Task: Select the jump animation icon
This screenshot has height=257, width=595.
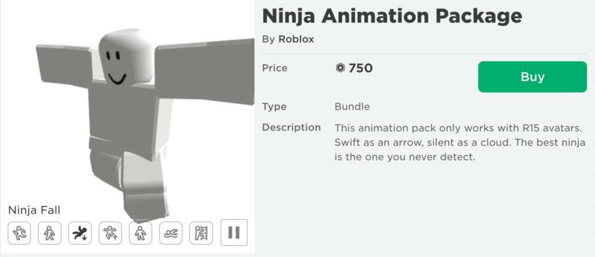Action: click(x=110, y=233)
